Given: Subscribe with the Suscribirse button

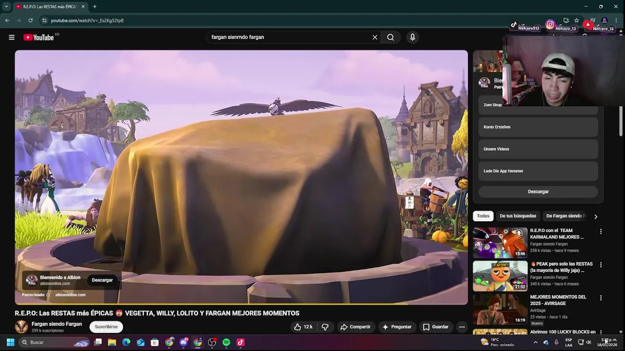Looking at the screenshot, I should click(106, 327).
